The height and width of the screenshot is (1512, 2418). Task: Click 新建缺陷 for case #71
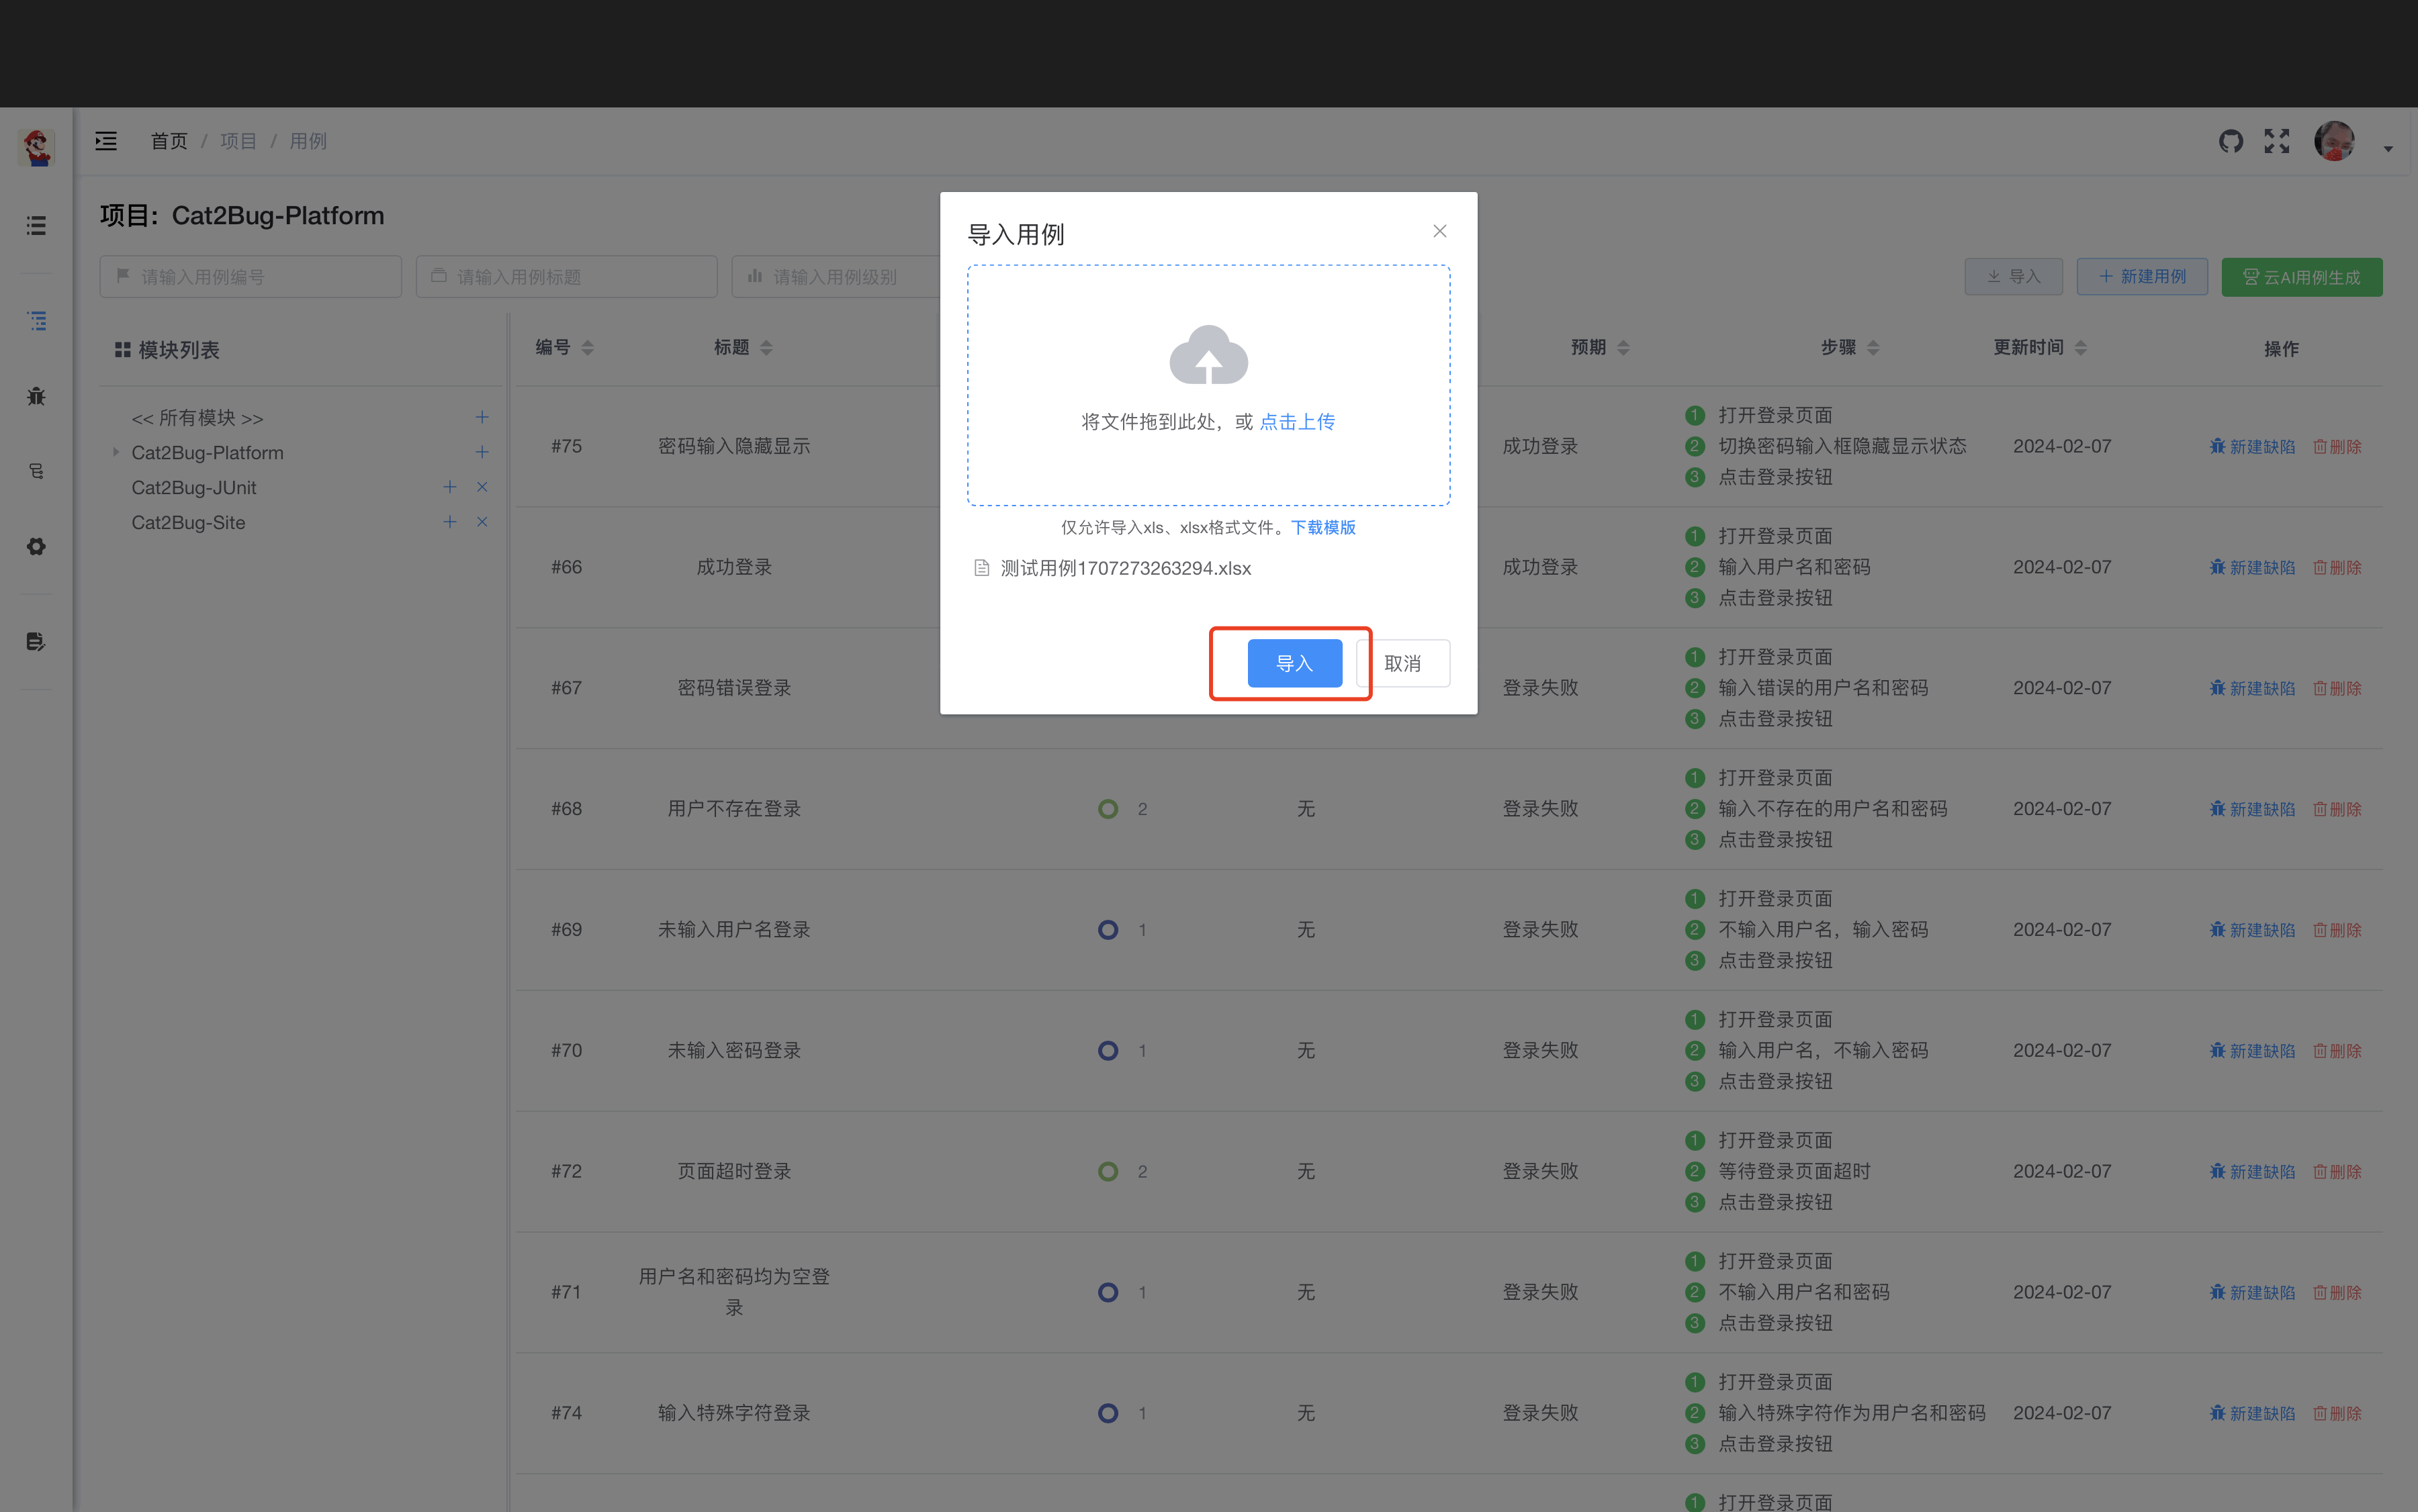point(2252,1292)
